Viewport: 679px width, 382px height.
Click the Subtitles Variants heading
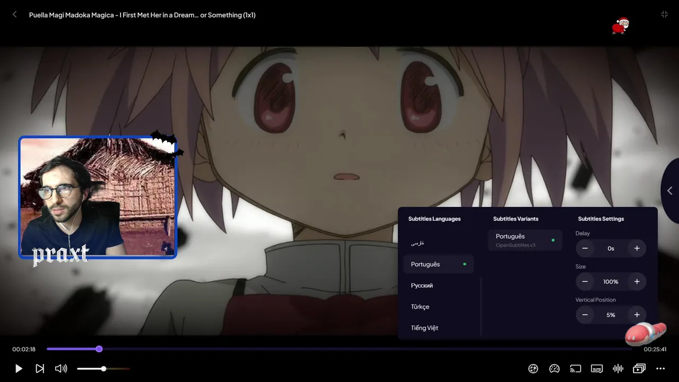coord(516,219)
